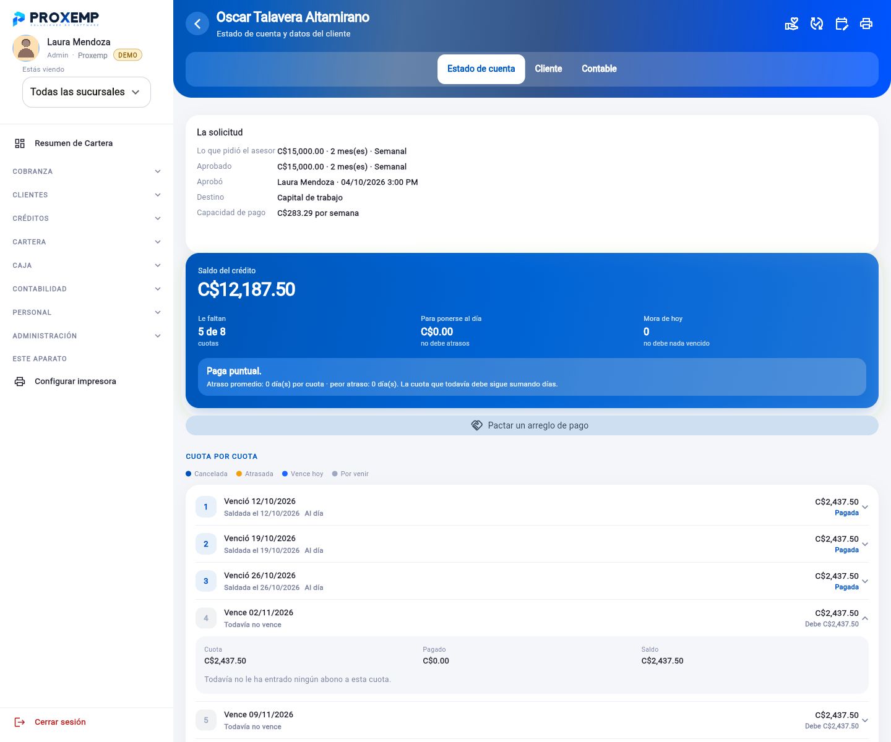
Task: Click 'Vence 02/11/2026' row text
Action: pyautogui.click(x=259, y=613)
